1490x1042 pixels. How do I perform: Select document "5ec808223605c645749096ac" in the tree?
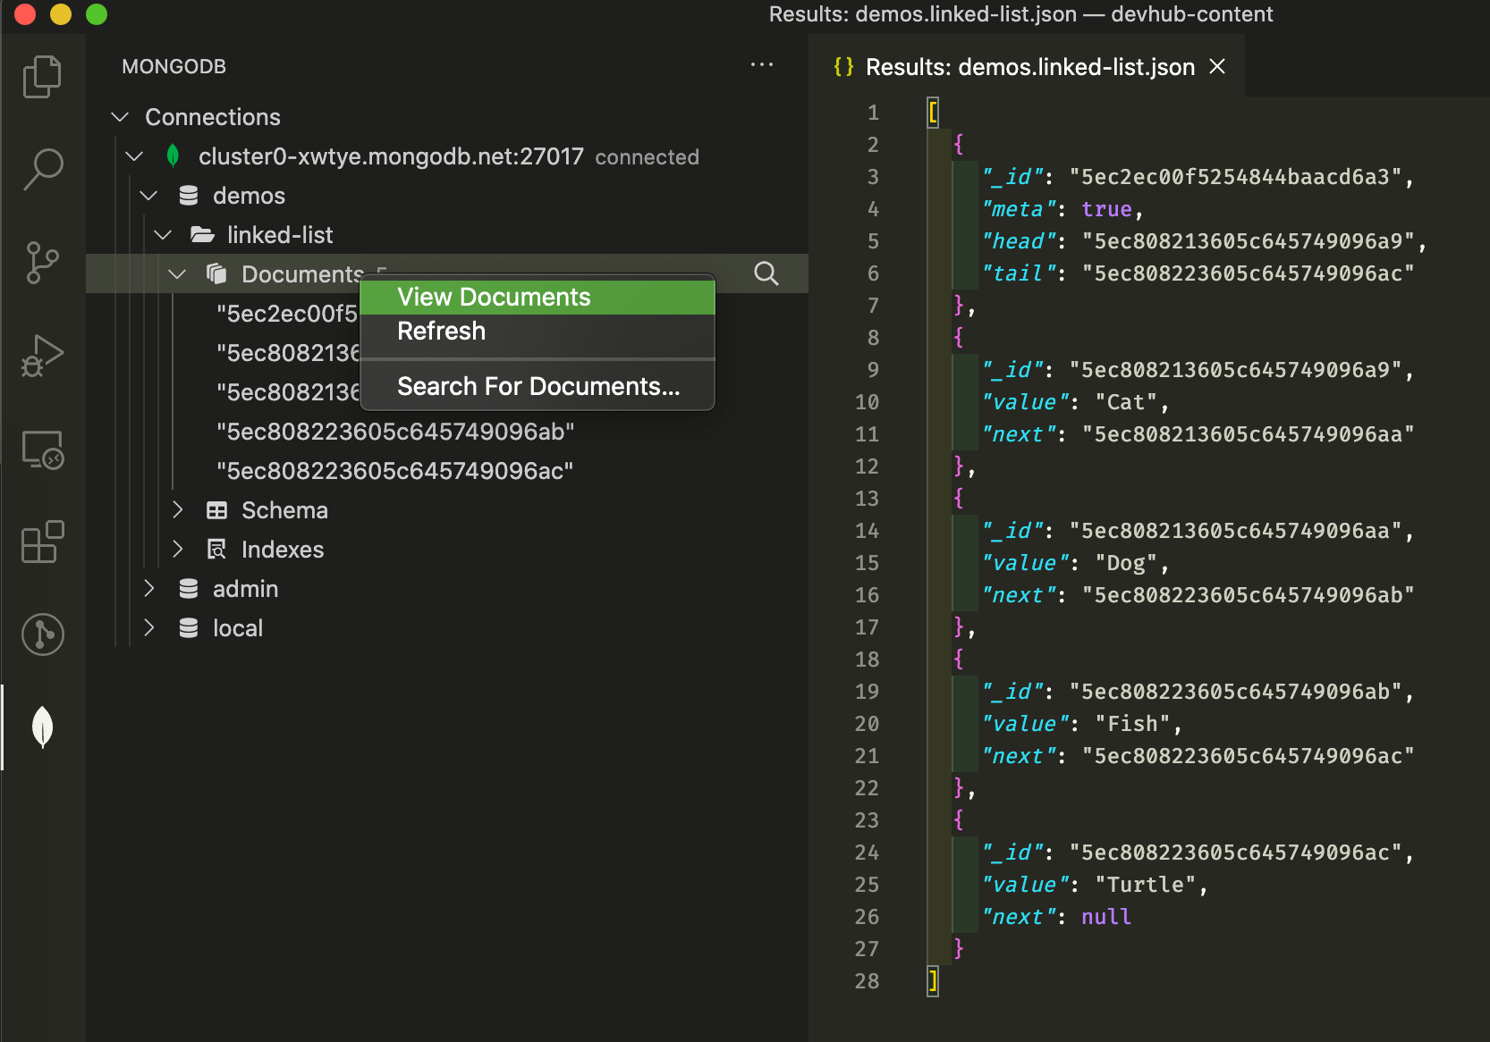[395, 470]
